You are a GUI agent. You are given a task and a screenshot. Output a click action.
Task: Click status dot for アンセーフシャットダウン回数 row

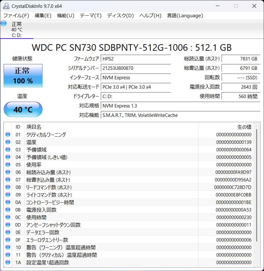point(8,225)
